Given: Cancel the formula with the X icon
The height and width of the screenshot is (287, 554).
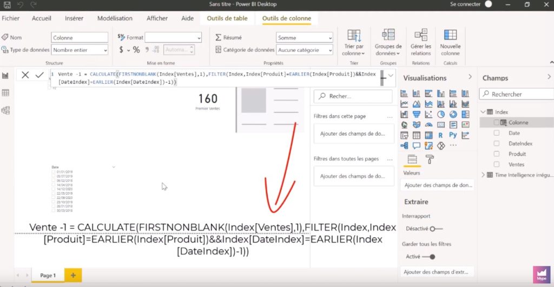Looking at the screenshot, I should 25,75.
